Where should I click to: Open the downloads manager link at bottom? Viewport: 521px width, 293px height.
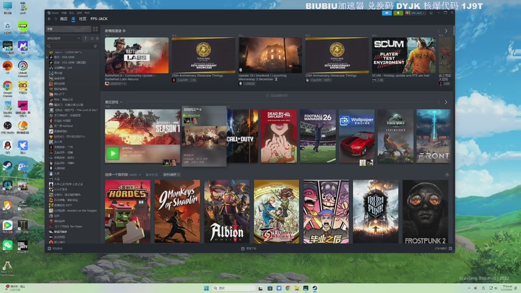click(249, 249)
